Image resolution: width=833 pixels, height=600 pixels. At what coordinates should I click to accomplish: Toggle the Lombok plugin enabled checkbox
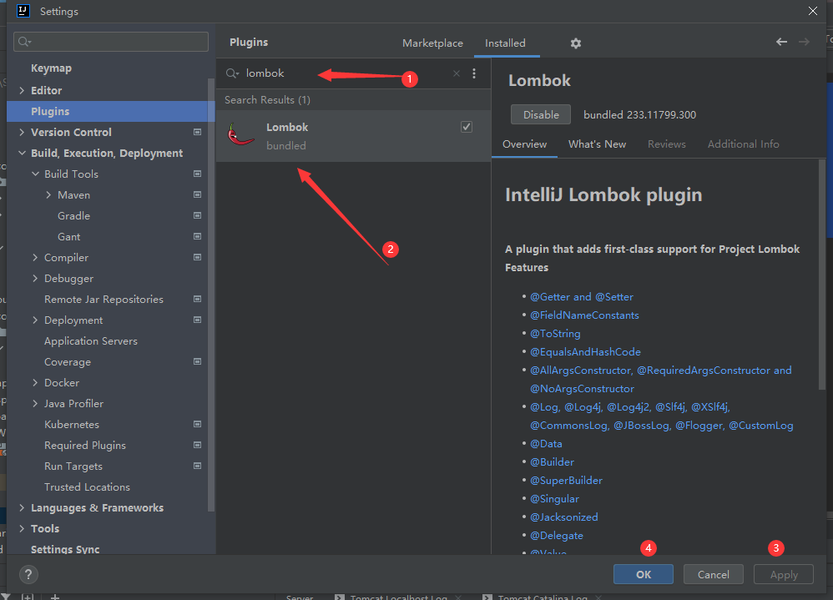tap(467, 127)
